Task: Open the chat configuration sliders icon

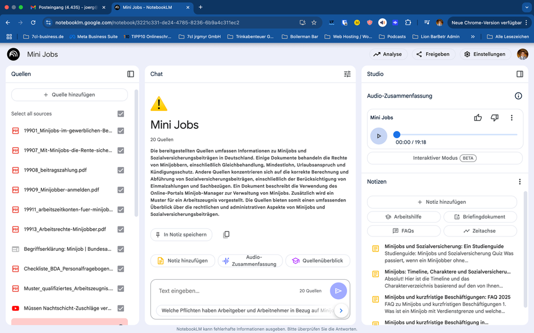Action: click(x=347, y=74)
